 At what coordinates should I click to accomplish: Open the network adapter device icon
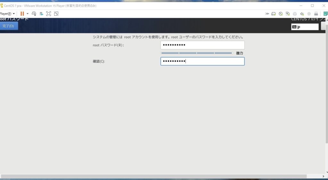click(288, 14)
